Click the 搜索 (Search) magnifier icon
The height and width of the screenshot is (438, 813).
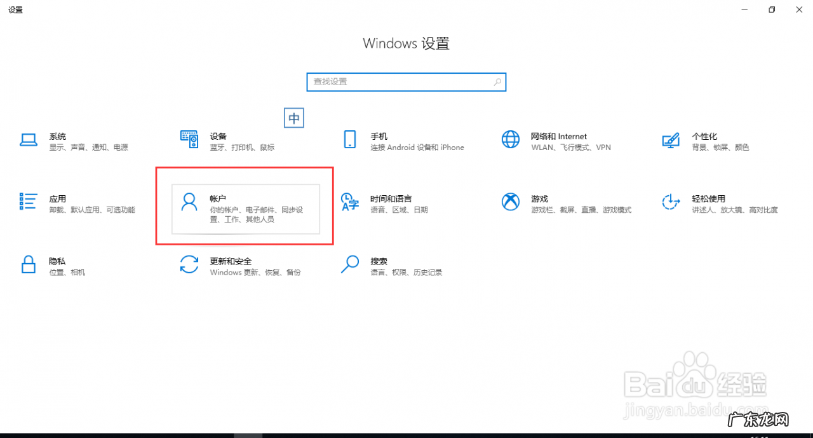coord(350,265)
